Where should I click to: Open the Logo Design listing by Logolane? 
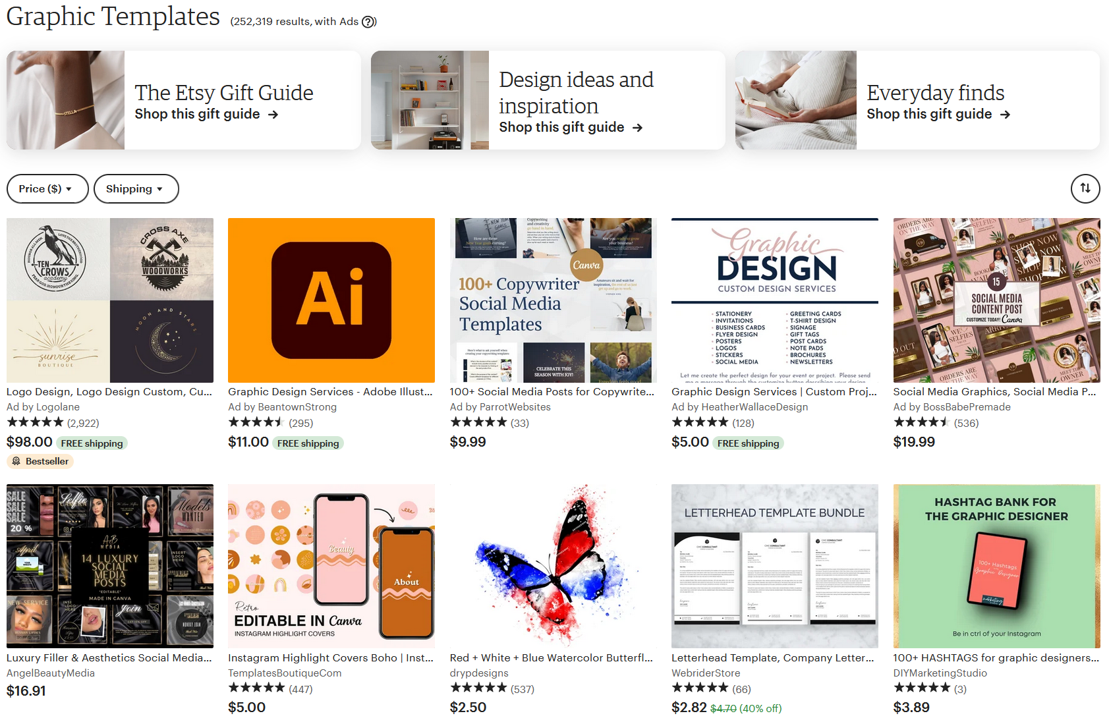click(109, 300)
